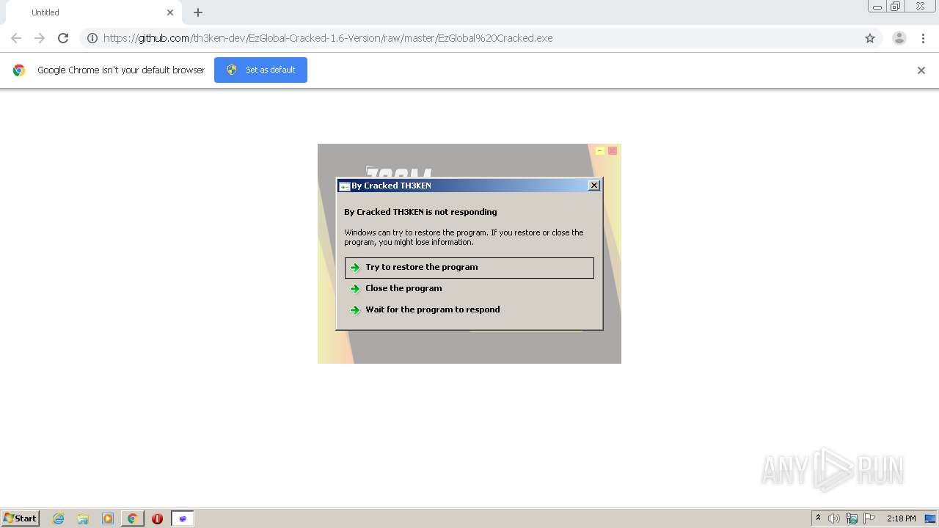Bookmark this page with the star icon
This screenshot has height=528, width=939.
(x=870, y=38)
